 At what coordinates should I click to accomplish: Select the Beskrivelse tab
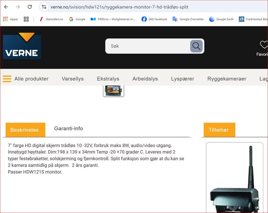click(x=25, y=130)
